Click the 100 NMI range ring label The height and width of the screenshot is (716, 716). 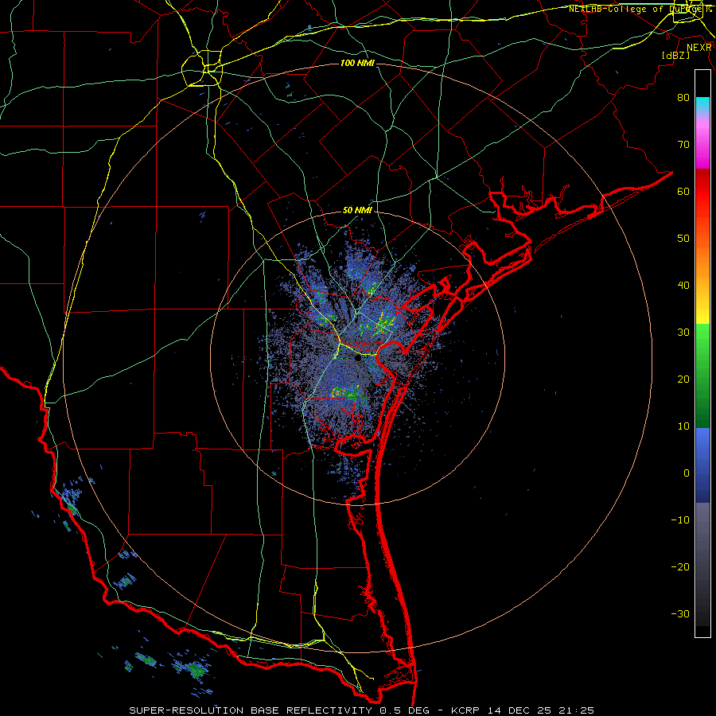(x=357, y=63)
